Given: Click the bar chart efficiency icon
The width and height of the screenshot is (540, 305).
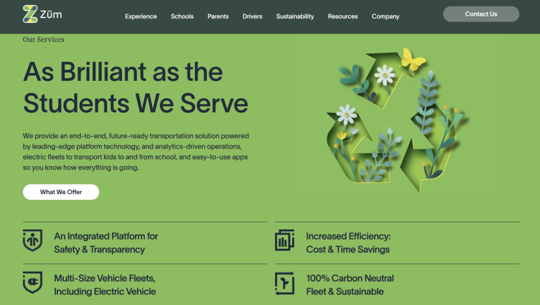Looking at the screenshot, I should point(284,240).
